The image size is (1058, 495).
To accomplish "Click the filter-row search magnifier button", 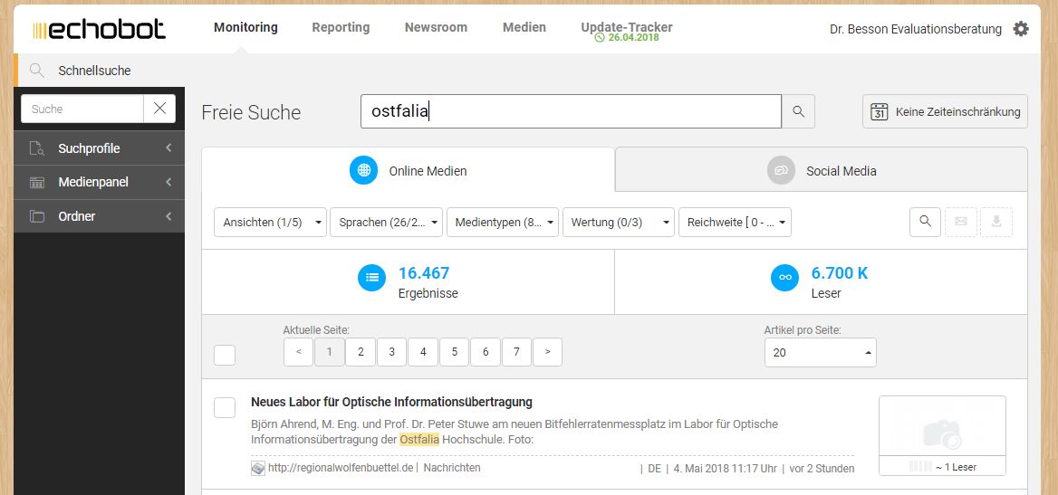I will tap(925, 222).
